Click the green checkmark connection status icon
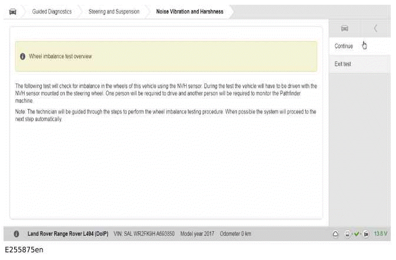The width and height of the screenshot is (396, 260). point(357,234)
